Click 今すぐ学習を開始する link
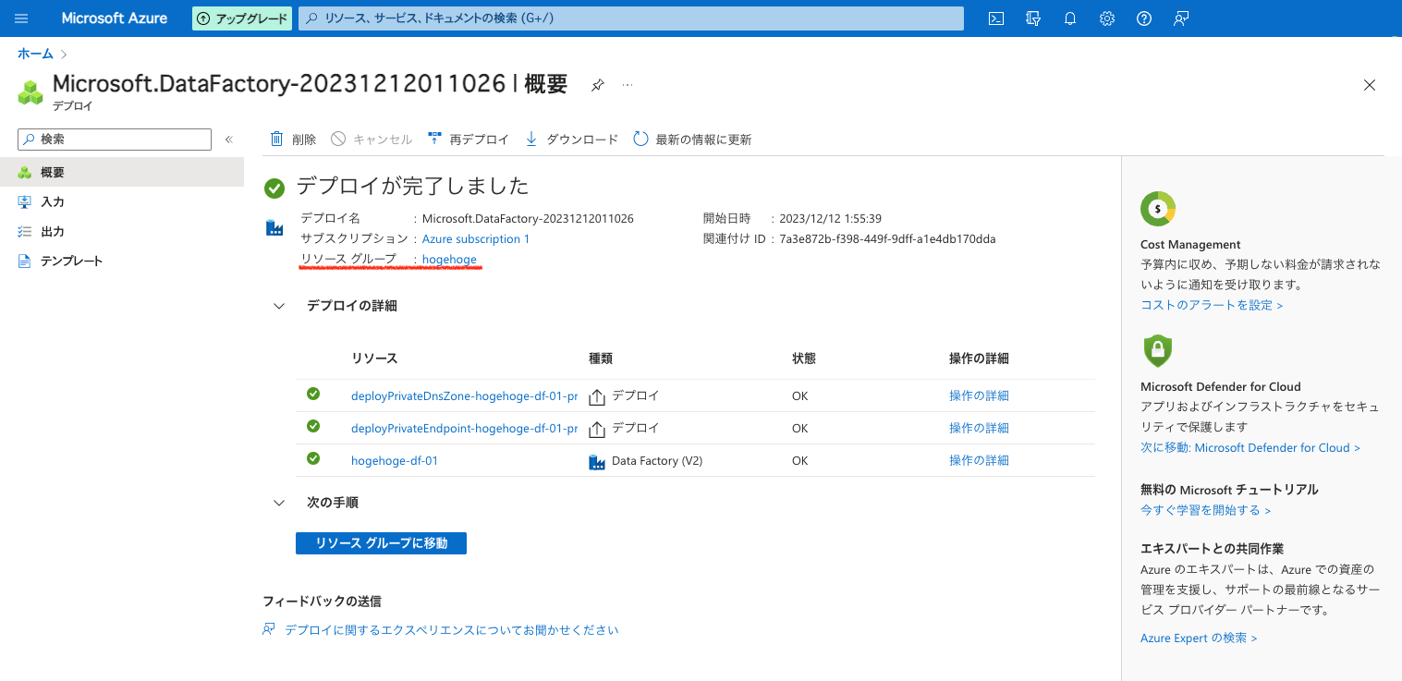The width and height of the screenshot is (1402, 681). click(1205, 510)
